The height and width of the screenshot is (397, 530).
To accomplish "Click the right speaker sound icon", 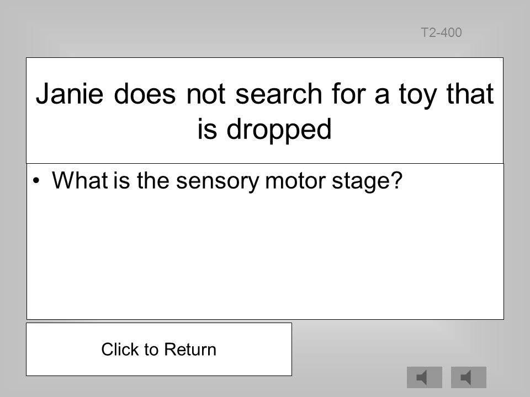I will 469,377.
